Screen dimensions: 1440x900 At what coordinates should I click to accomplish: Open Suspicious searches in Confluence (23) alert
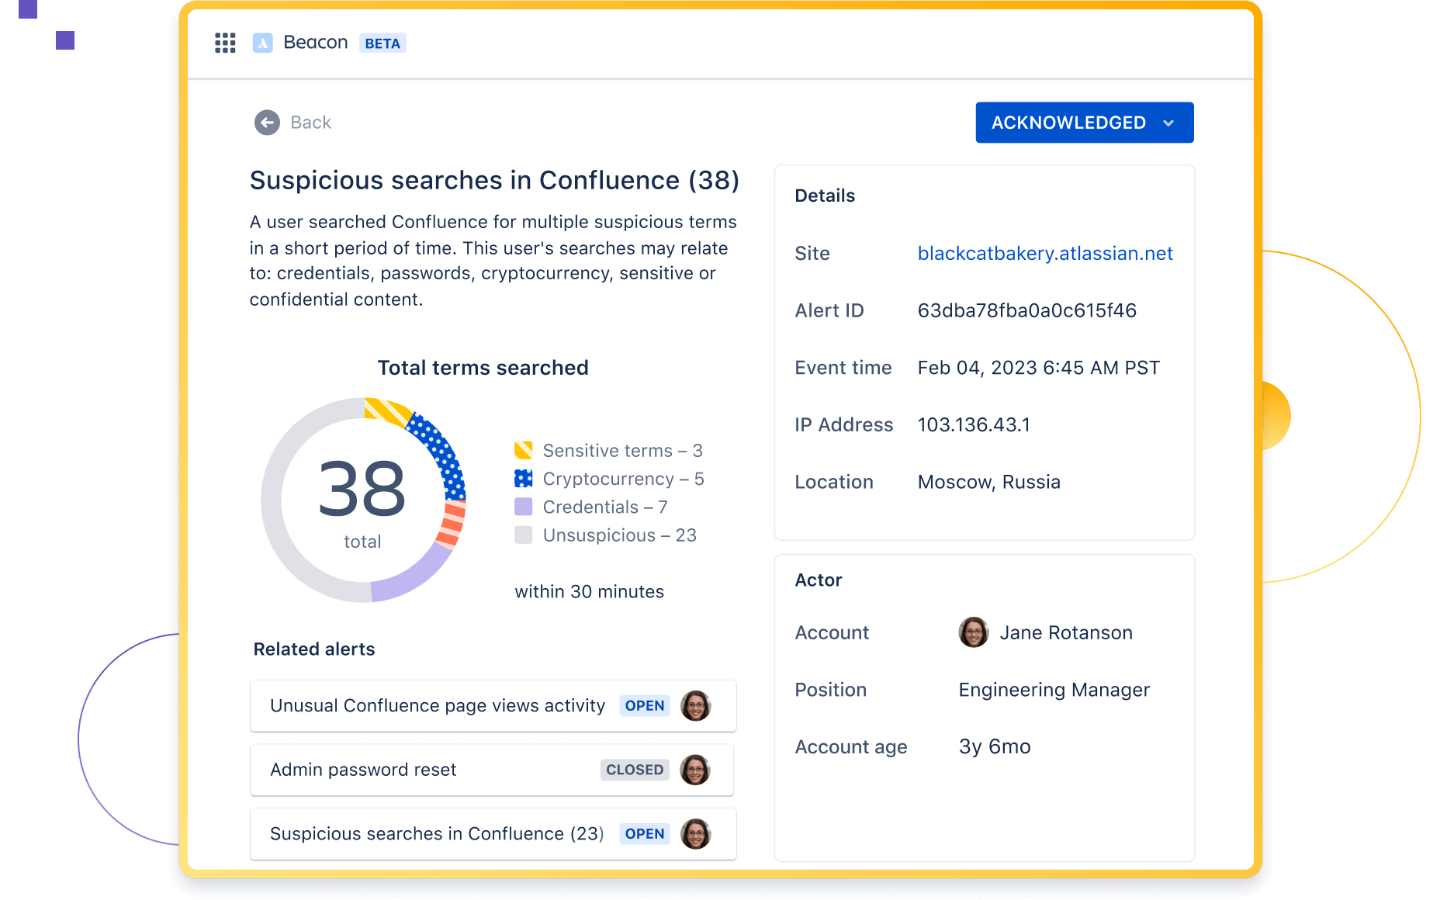[436, 834]
